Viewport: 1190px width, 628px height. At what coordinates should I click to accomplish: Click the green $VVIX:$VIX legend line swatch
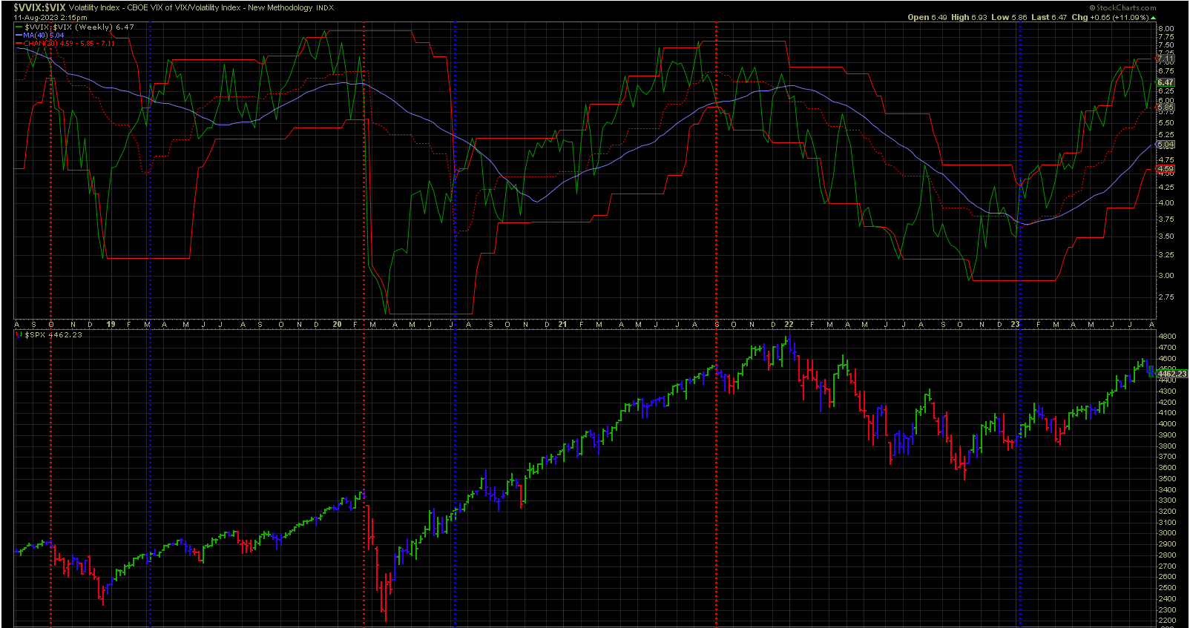pyautogui.click(x=20, y=27)
